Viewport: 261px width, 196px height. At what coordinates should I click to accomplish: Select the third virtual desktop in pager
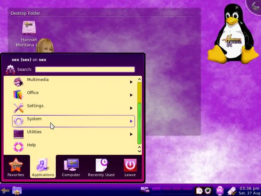click(x=177, y=190)
